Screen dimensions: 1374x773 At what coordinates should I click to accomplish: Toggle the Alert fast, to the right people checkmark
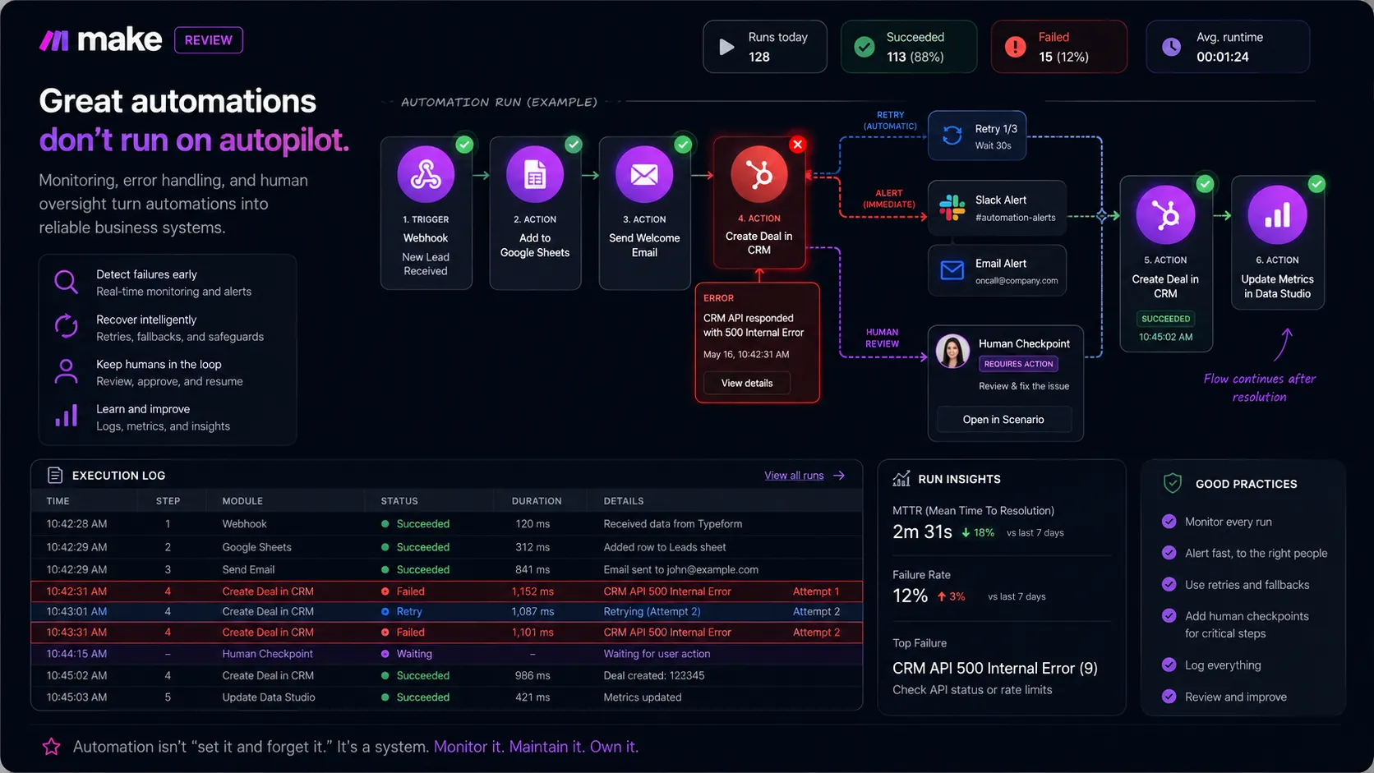pyautogui.click(x=1169, y=553)
